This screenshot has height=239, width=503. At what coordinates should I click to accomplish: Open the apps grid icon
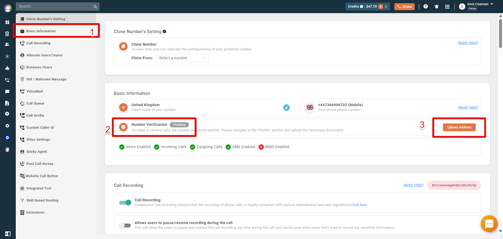point(447,7)
